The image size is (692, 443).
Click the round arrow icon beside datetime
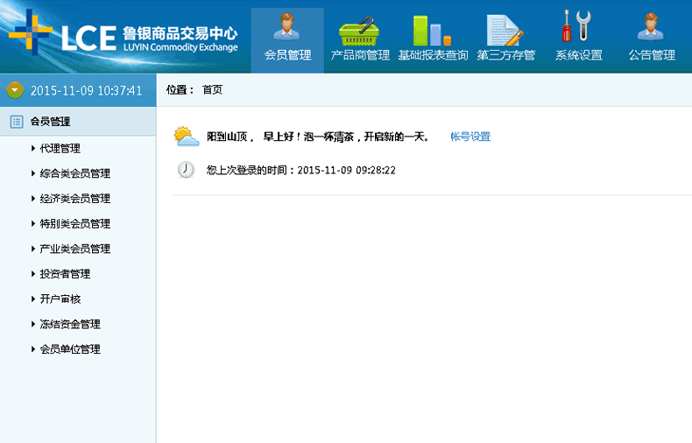click(x=15, y=90)
